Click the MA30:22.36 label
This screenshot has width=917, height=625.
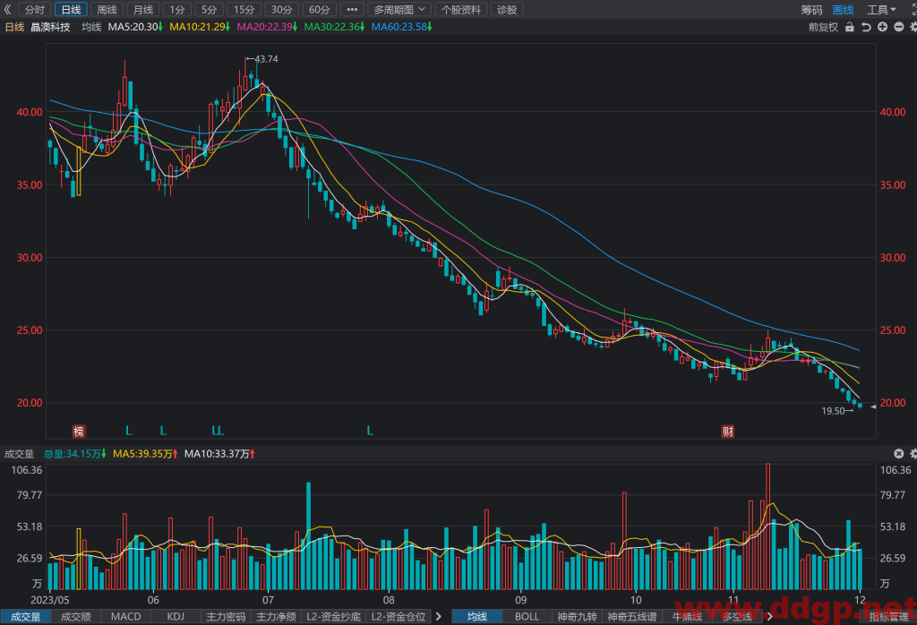pyautogui.click(x=335, y=27)
